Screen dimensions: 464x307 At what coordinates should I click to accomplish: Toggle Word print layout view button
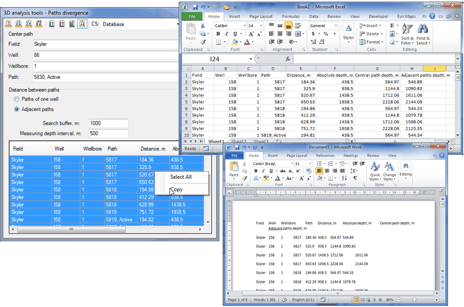point(356,300)
